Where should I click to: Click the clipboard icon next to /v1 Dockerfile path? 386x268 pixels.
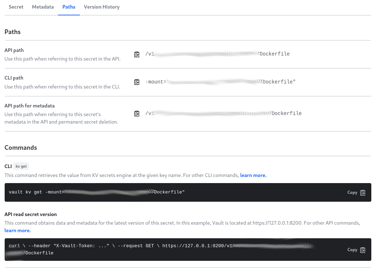(137, 54)
